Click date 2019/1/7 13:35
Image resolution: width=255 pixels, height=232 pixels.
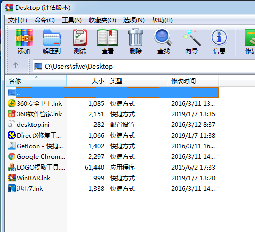(193, 114)
